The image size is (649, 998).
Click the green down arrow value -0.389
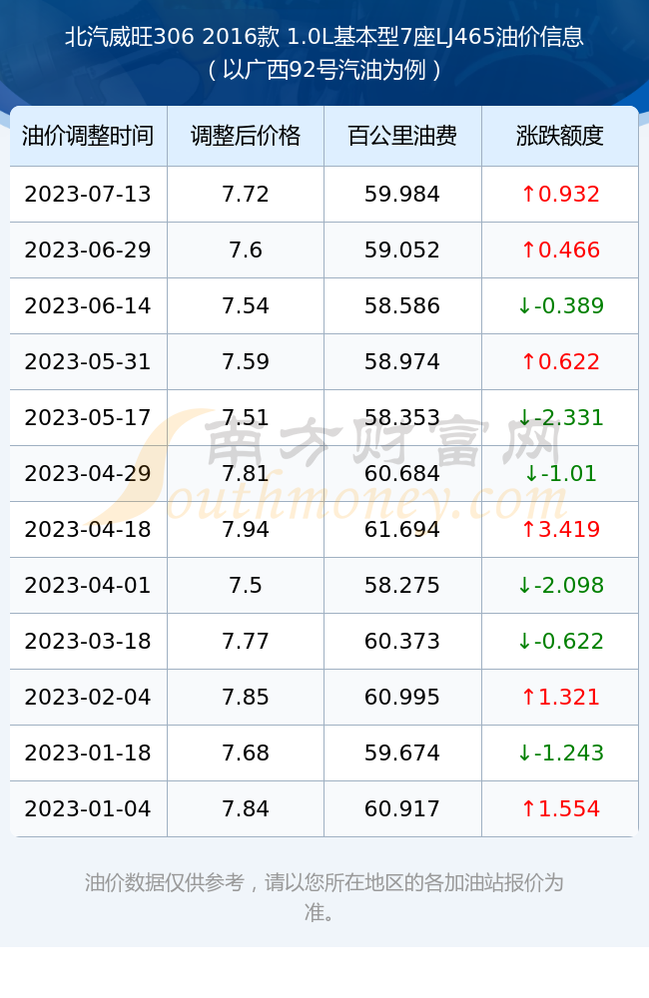coord(560,306)
